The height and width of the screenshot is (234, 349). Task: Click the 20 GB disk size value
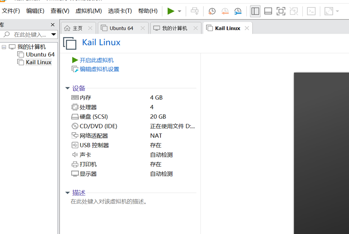158,117
